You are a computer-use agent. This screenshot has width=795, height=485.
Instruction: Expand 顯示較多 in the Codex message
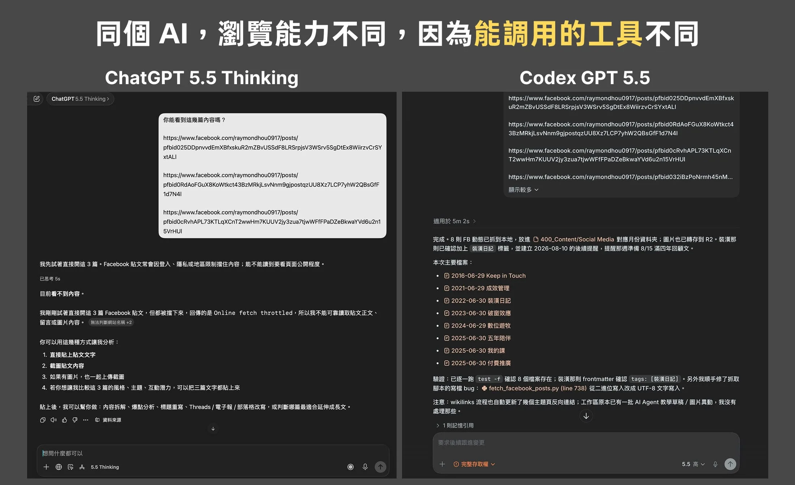click(523, 190)
